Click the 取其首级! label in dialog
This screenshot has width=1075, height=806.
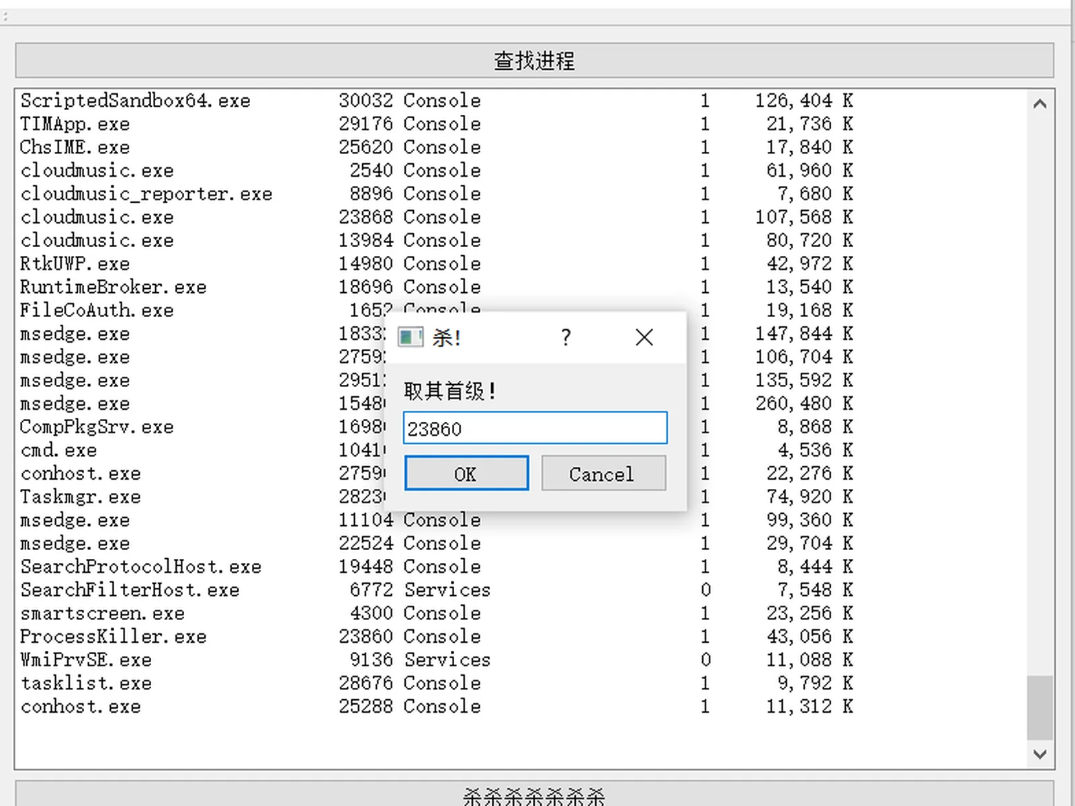449,391
